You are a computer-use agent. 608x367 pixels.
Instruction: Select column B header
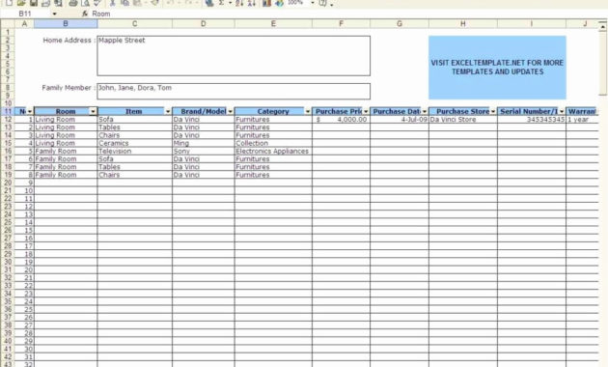[x=66, y=24]
